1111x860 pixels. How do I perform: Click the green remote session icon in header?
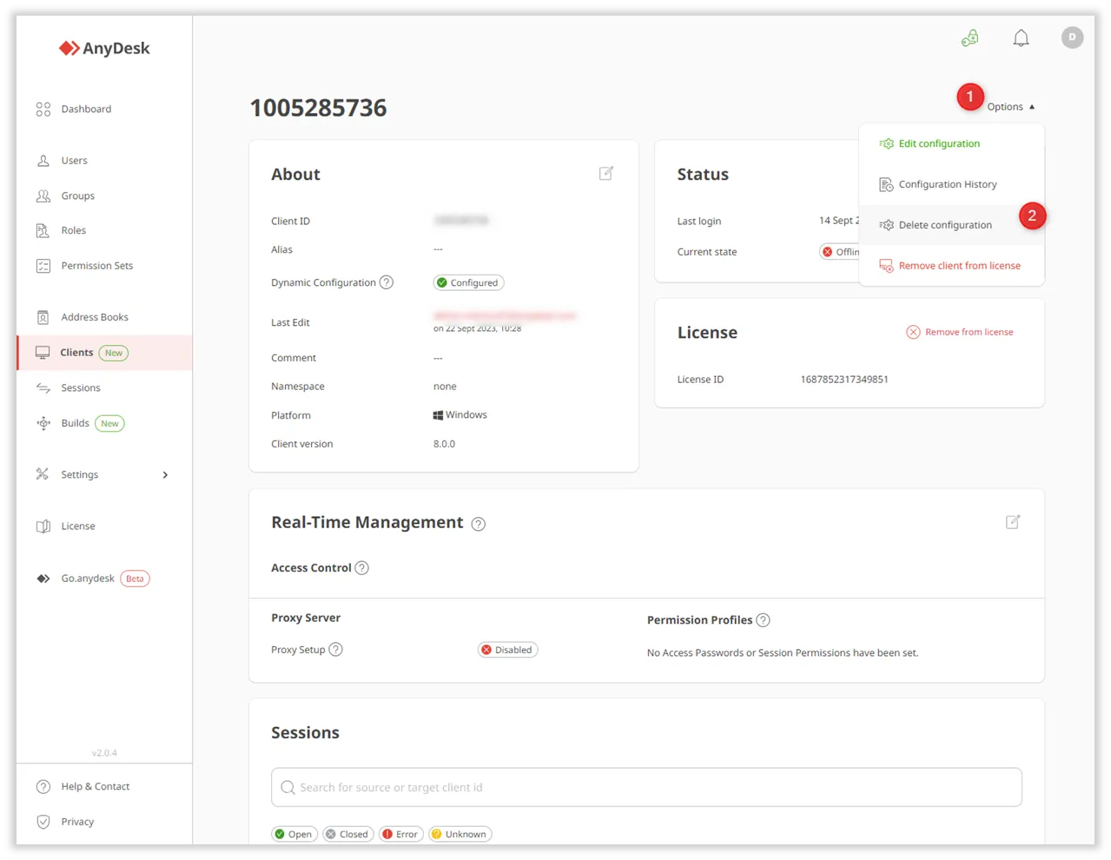point(969,38)
